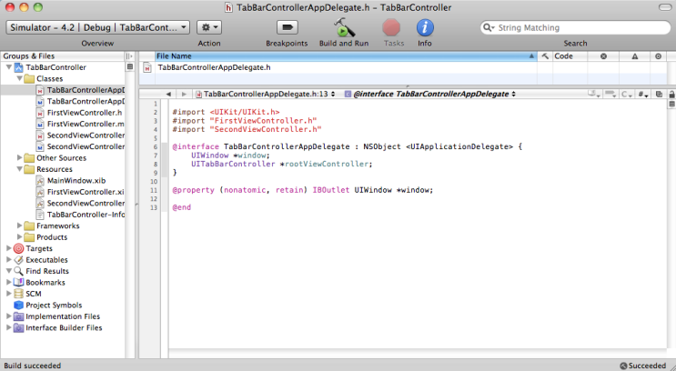Click the split editor icon below the lock

pos(671,104)
